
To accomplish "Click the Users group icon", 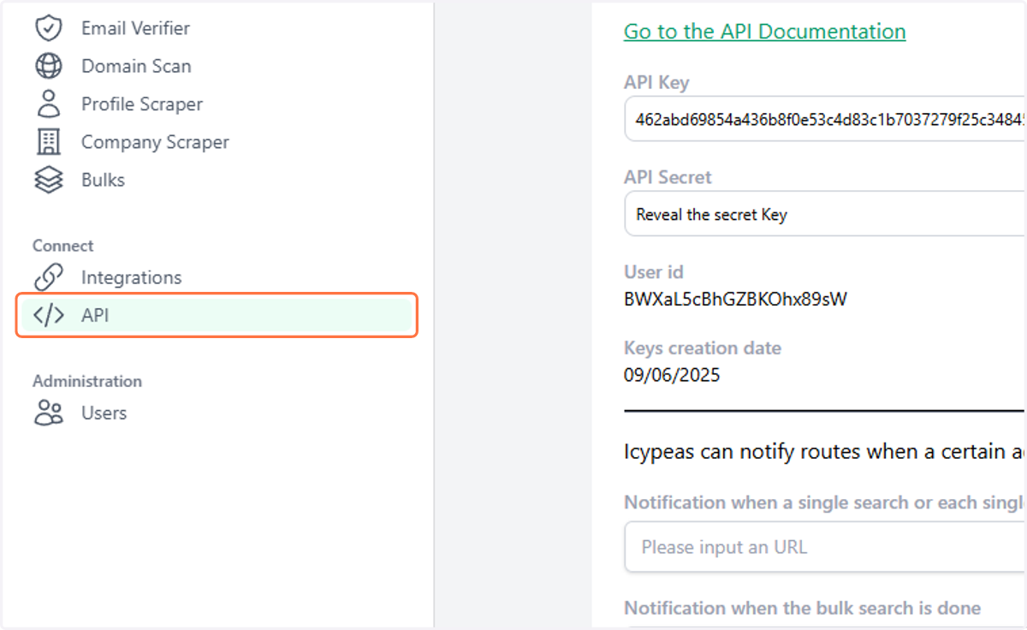I will pos(48,413).
